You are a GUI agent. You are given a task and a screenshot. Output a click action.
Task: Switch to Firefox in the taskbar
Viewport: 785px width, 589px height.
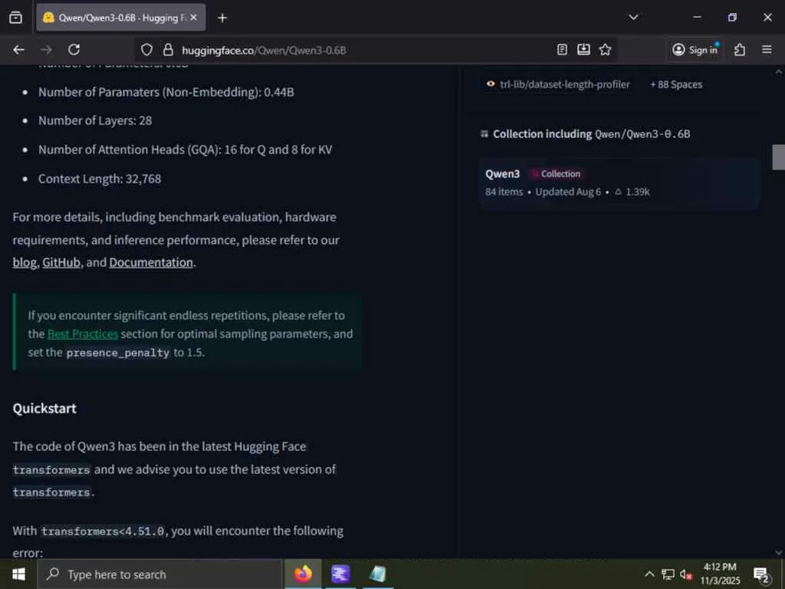click(x=303, y=574)
